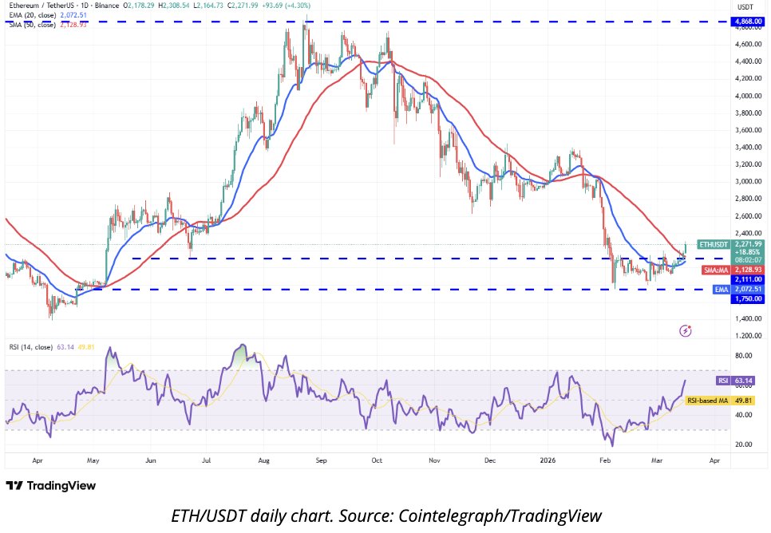771x533 pixels.
Task: Click the 2,111.00 level price label
Action: [747, 279]
